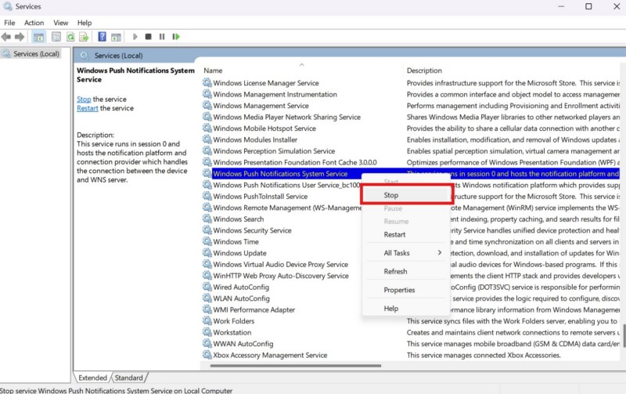
Task: Choose Properties from the context menu
Action: click(x=399, y=290)
